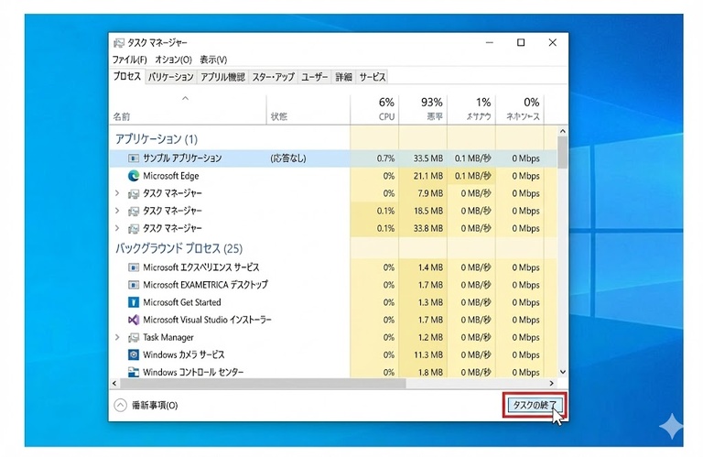
Task: Click the Microsoft Get Started icon
Action: click(x=133, y=302)
